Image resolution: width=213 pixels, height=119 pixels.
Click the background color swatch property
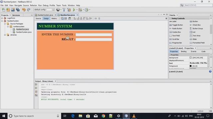191,58
